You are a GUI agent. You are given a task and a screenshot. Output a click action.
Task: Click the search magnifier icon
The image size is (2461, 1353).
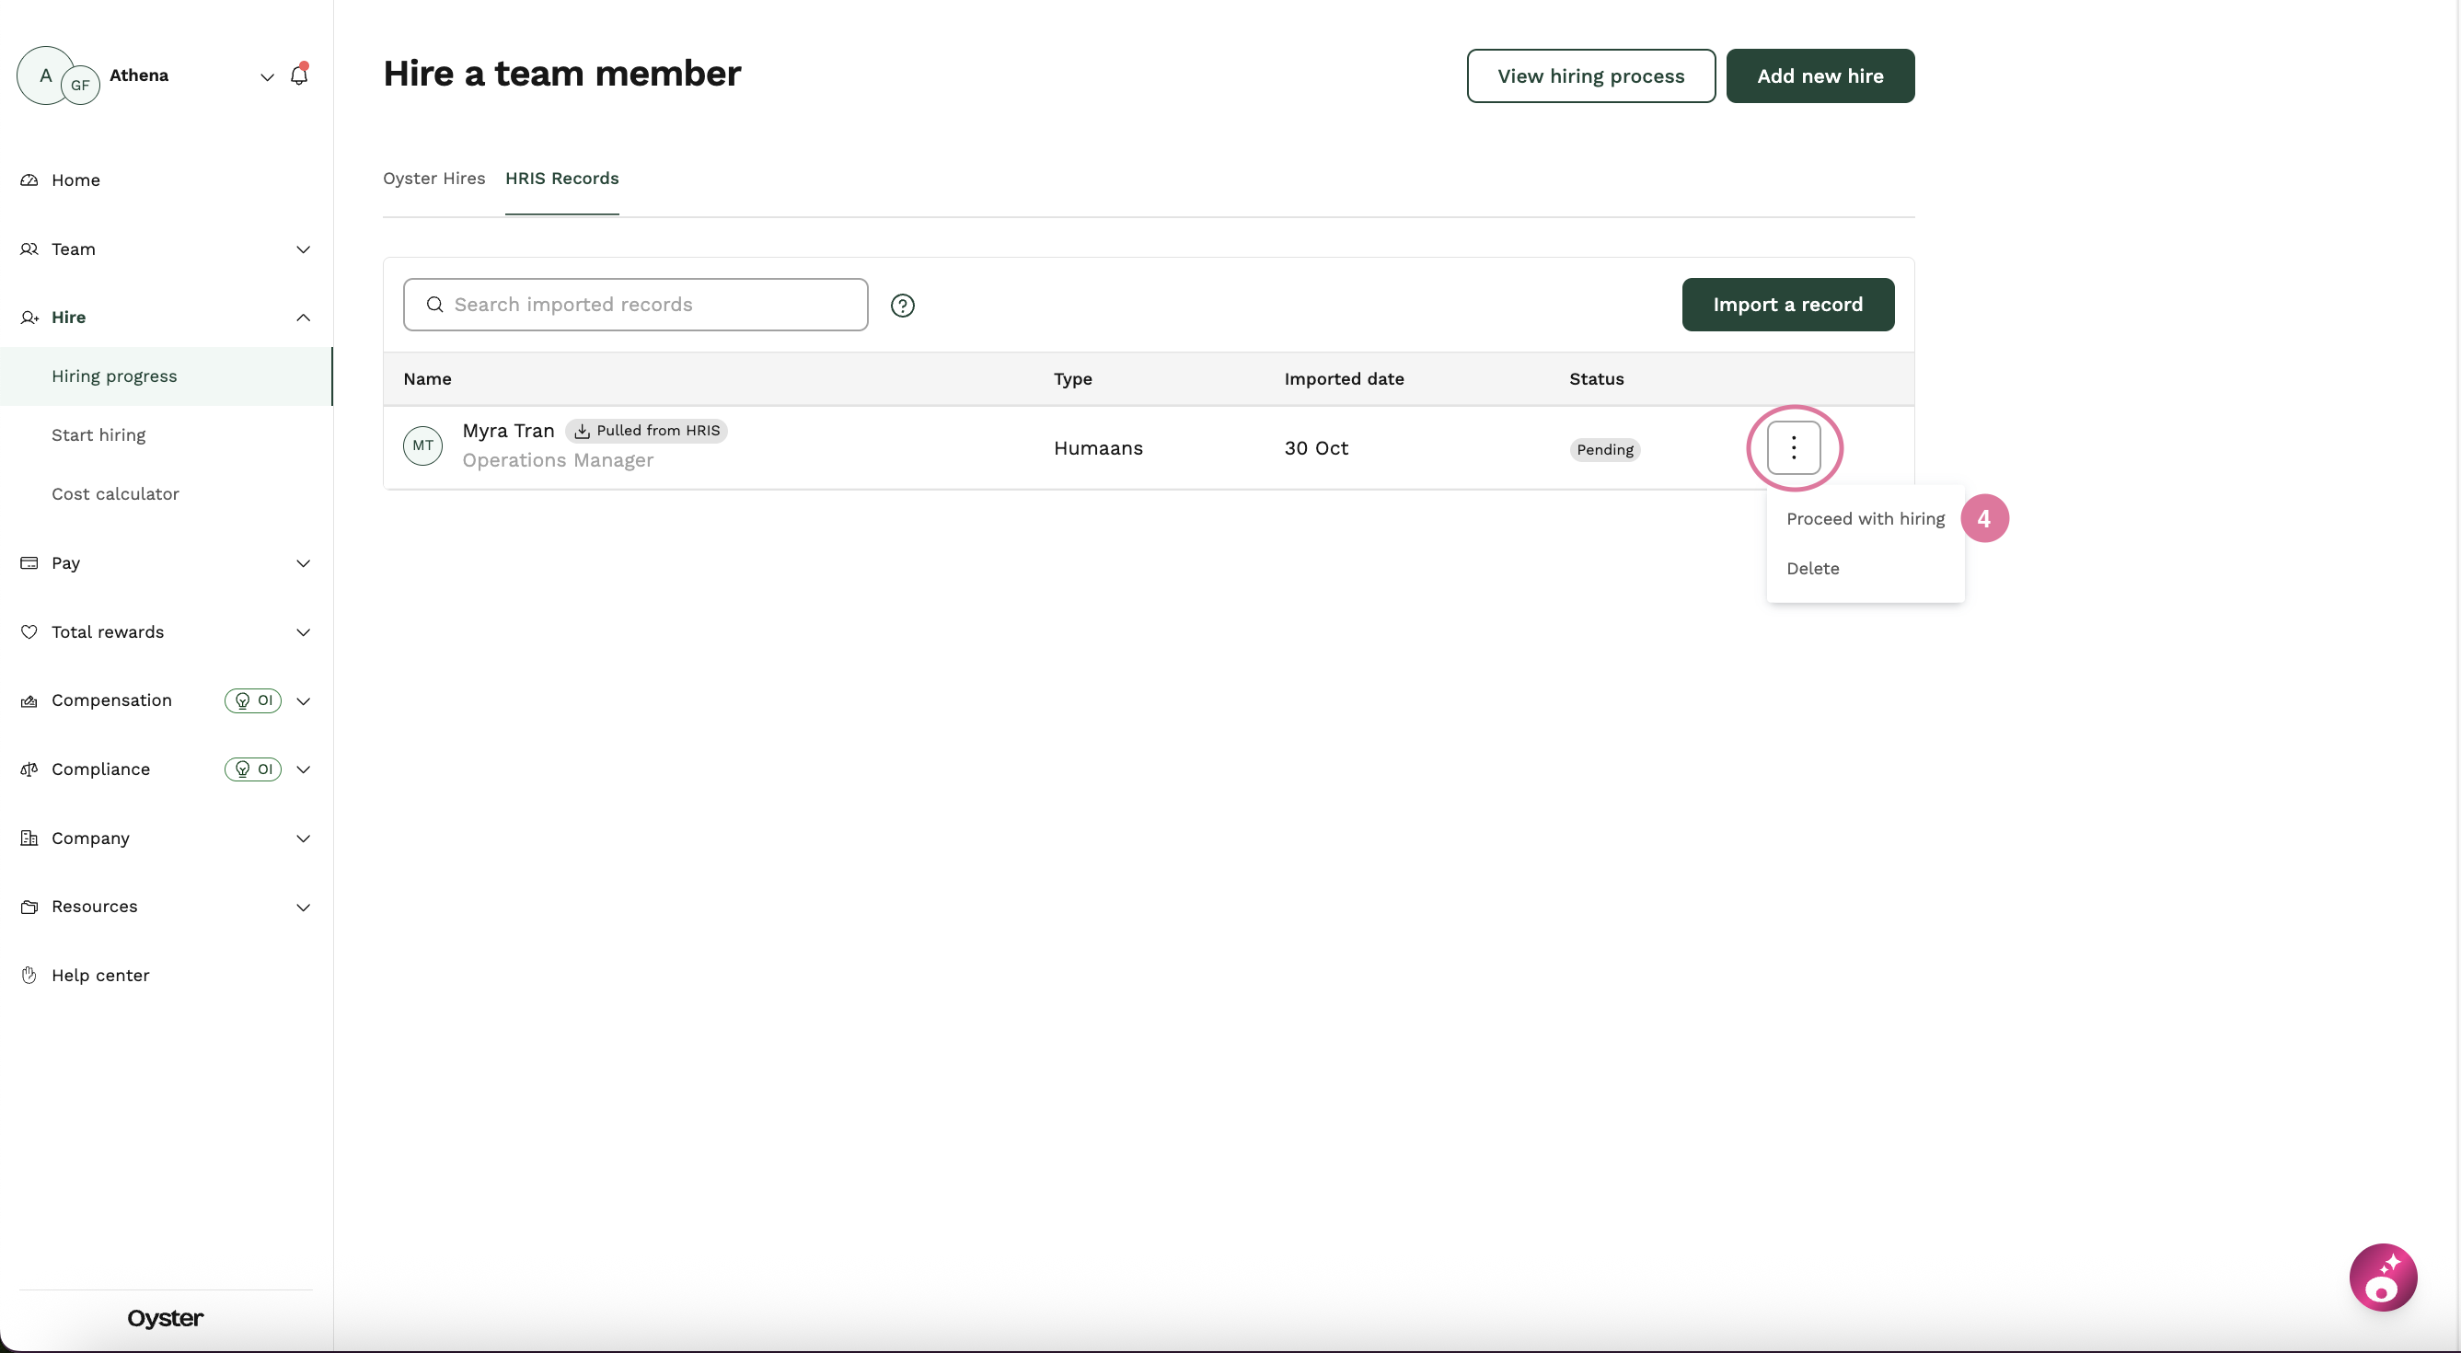click(434, 305)
